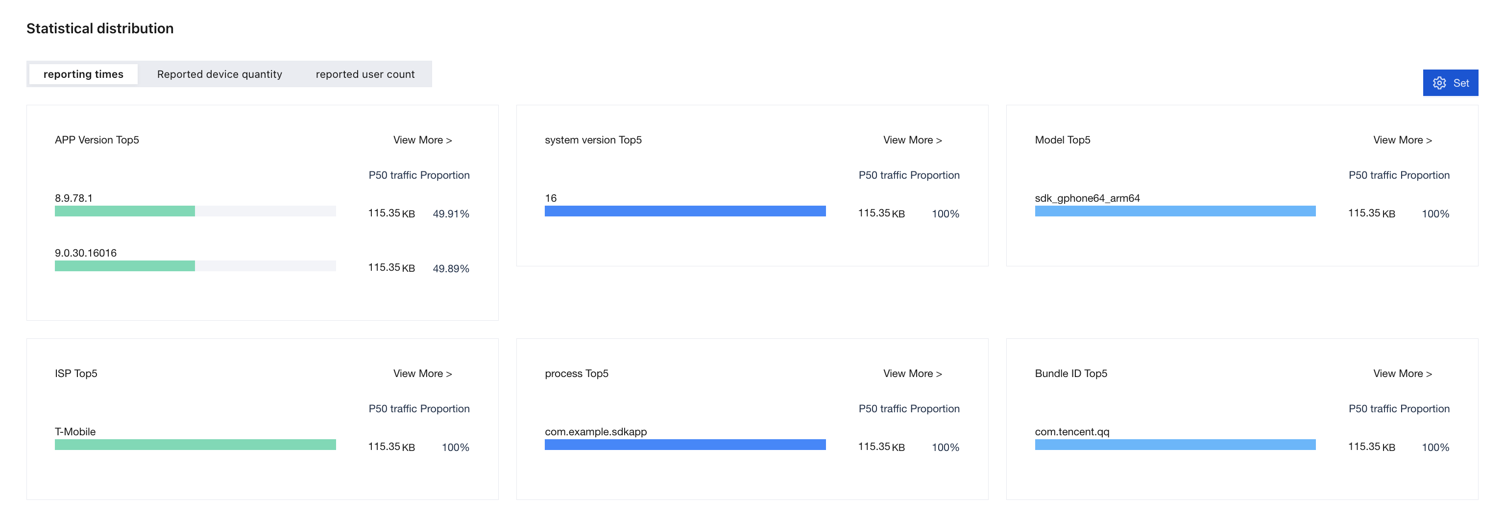
Task: Click the system version 16 blue bar
Action: click(685, 211)
